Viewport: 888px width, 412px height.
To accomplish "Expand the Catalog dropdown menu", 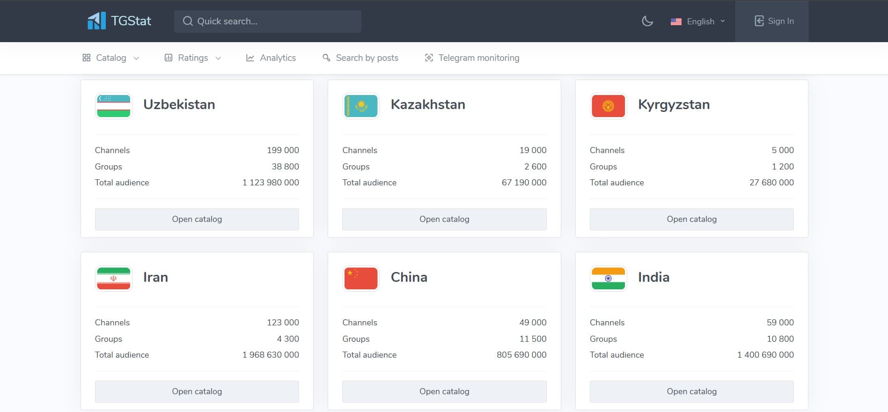I will (111, 58).
